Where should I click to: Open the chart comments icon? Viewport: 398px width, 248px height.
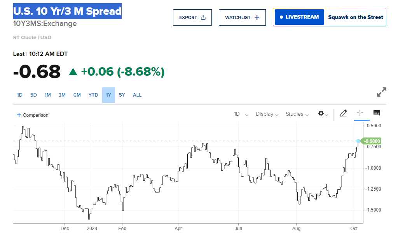pos(377,113)
